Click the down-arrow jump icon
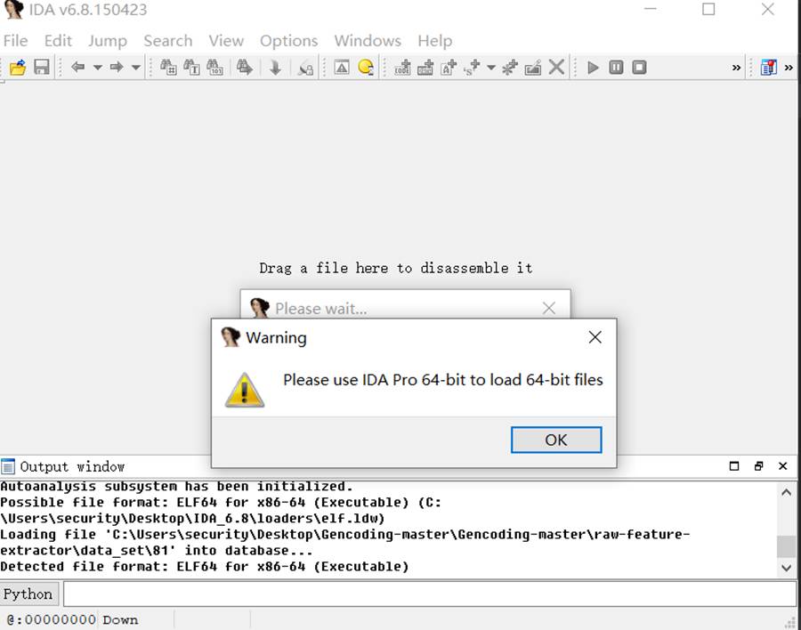Image resolution: width=801 pixels, height=630 pixels. click(x=275, y=68)
